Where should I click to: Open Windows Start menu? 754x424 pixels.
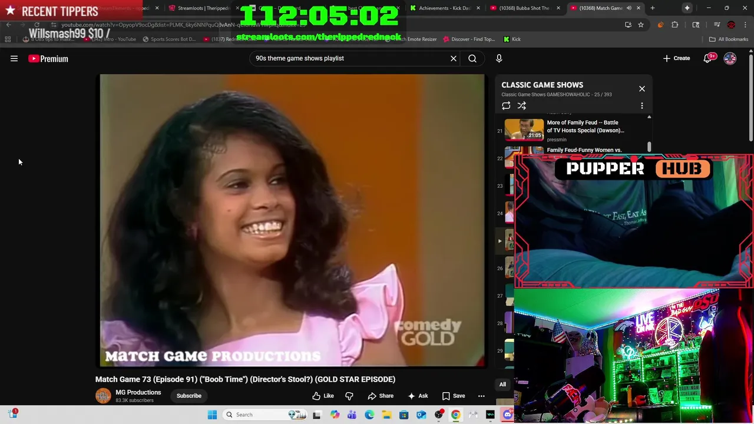[x=212, y=415]
